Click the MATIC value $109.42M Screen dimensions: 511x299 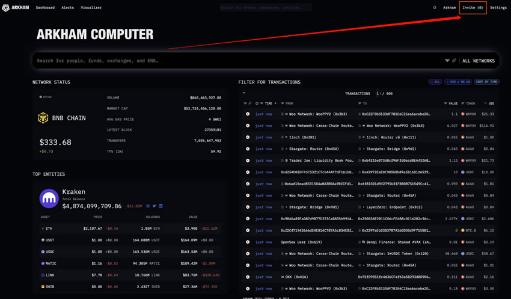pyautogui.click(x=189, y=264)
